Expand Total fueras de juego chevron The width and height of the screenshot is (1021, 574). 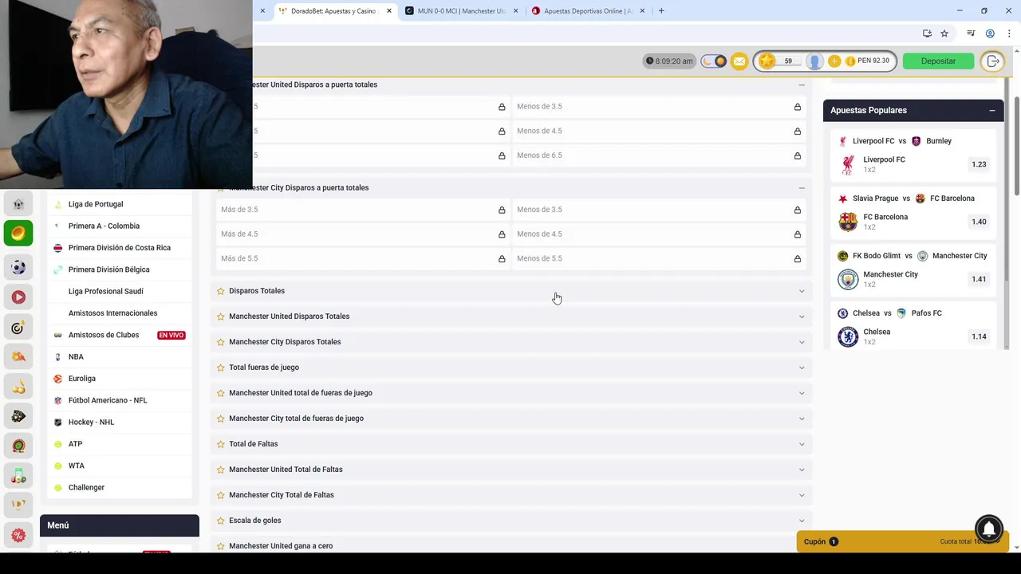[x=802, y=368]
